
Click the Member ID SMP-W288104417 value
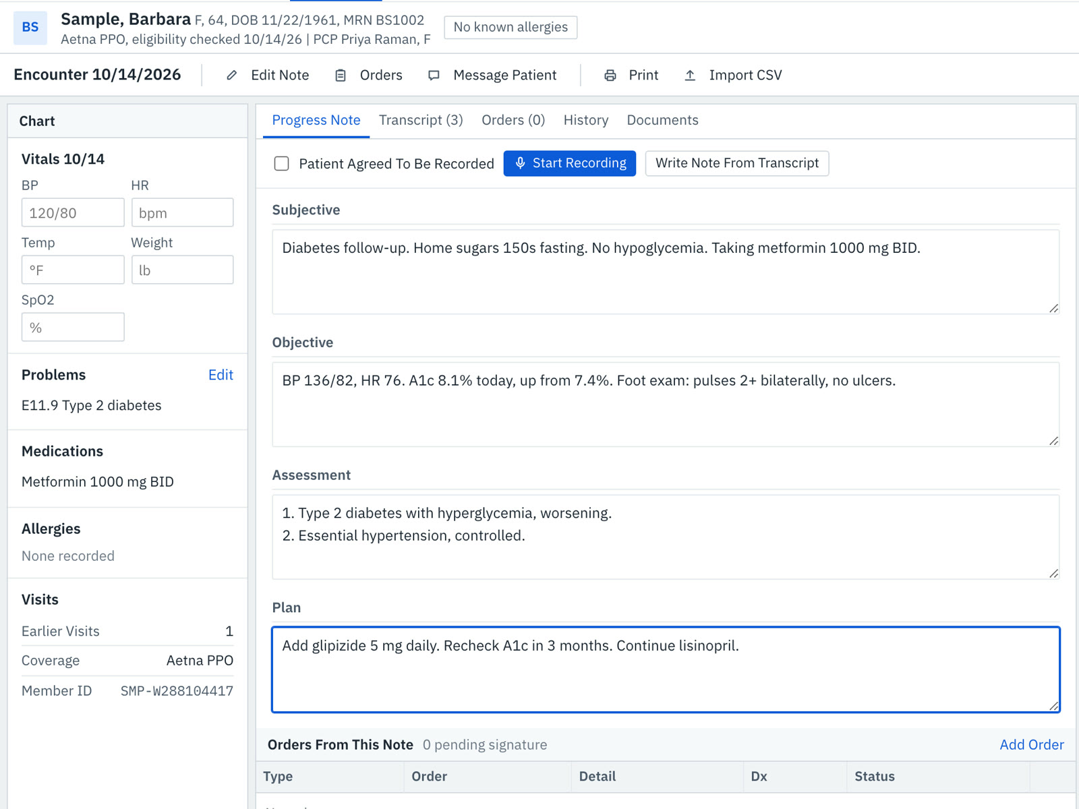(x=177, y=691)
